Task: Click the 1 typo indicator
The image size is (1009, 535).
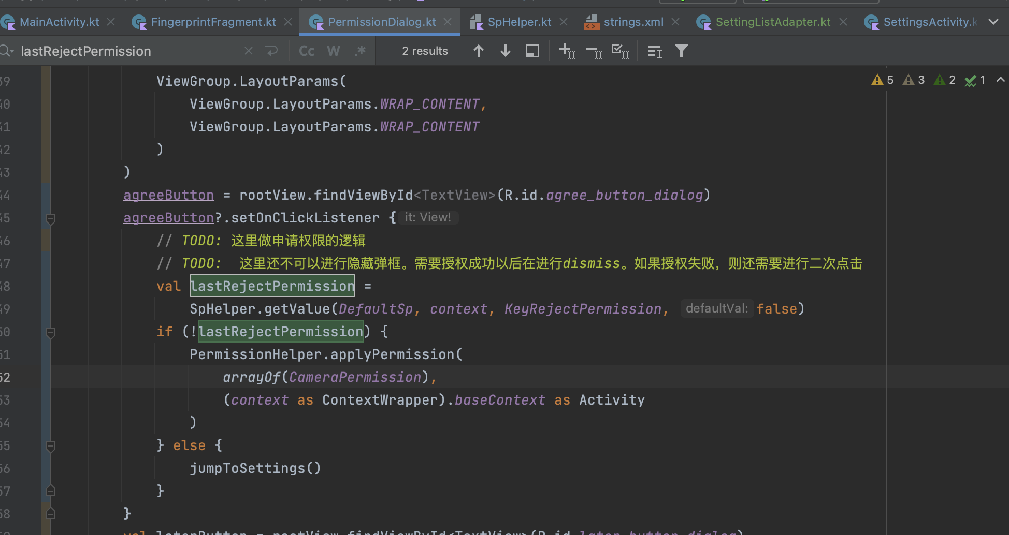Action: pyautogui.click(x=975, y=80)
